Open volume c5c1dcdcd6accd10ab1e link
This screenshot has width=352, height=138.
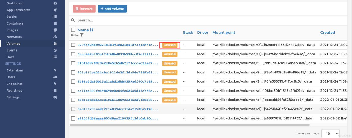[x=118, y=100]
